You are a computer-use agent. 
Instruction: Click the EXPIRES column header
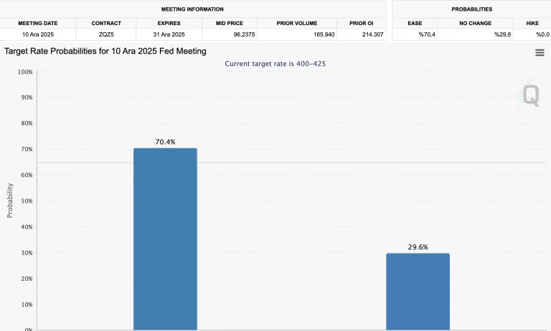click(x=169, y=23)
